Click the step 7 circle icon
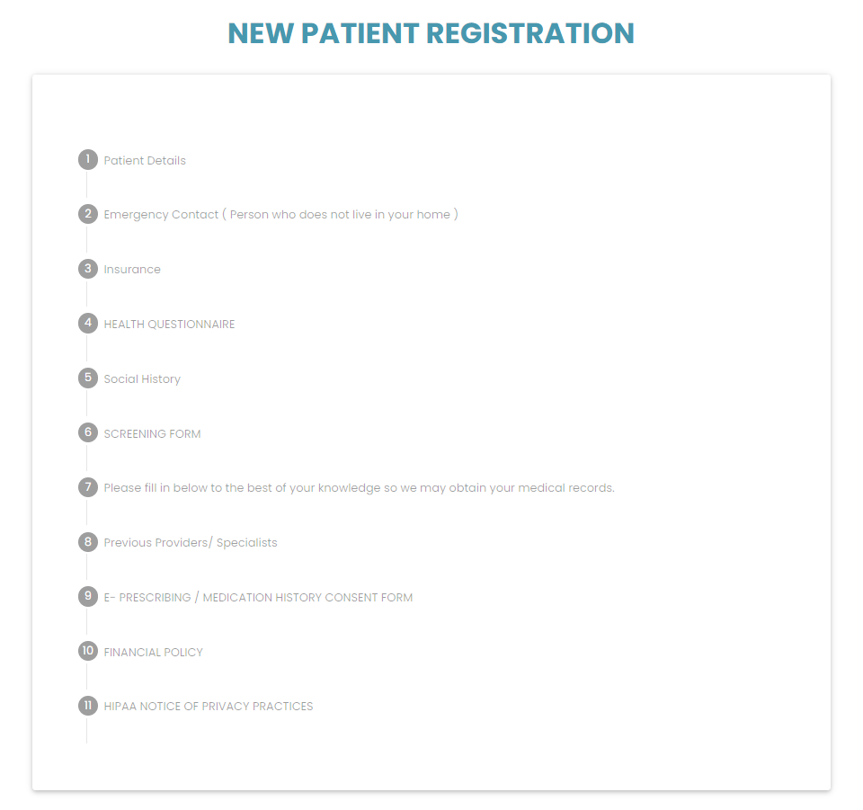The height and width of the screenshot is (810, 863). [x=87, y=487]
